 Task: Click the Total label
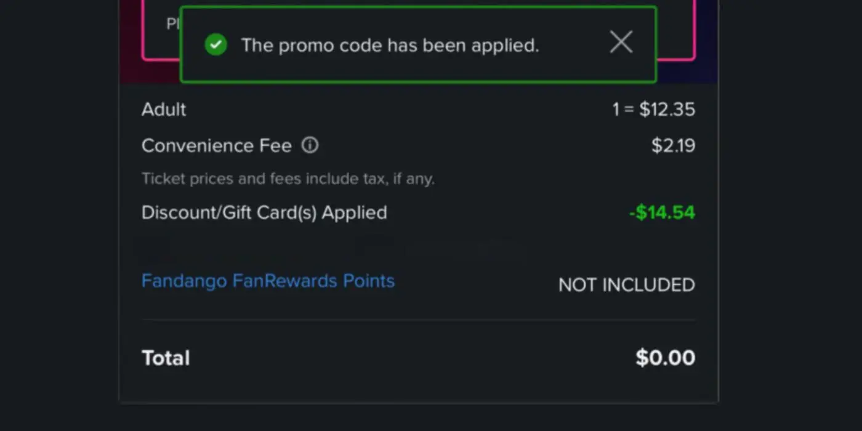166,358
